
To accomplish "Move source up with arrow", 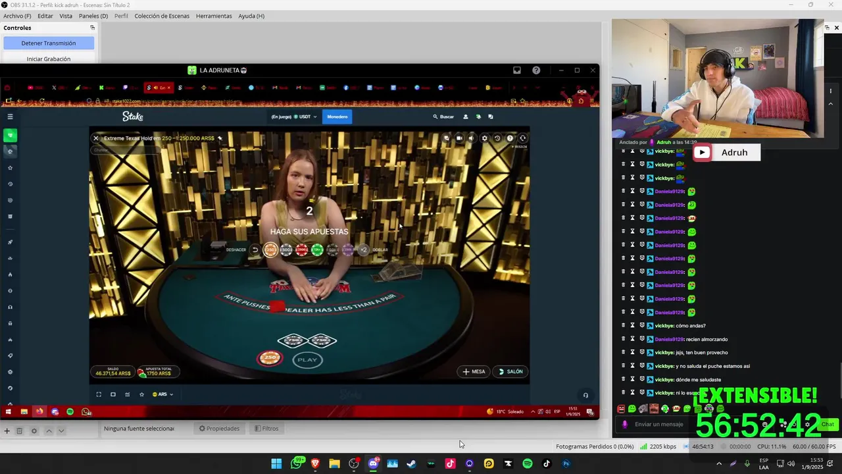I will pyautogui.click(x=49, y=431).
